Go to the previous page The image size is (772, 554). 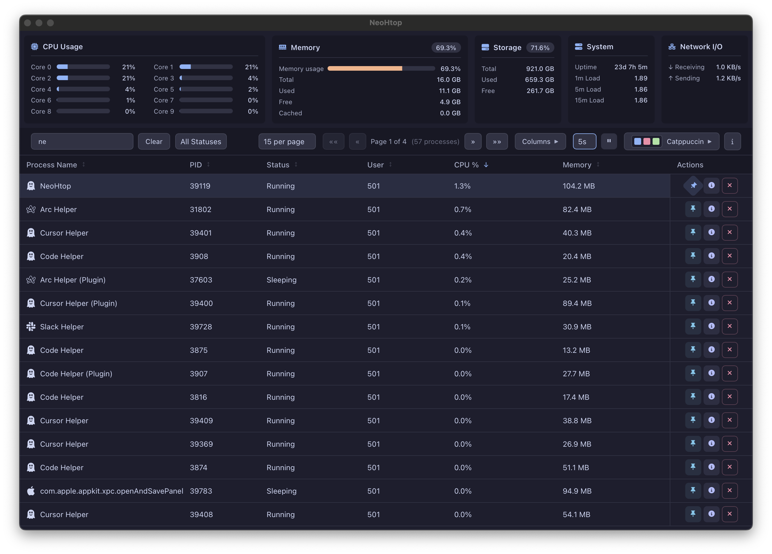(x=357, y=141)
